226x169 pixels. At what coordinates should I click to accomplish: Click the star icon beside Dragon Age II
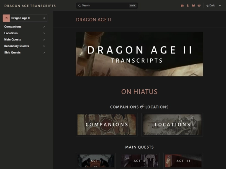point(6,18)
